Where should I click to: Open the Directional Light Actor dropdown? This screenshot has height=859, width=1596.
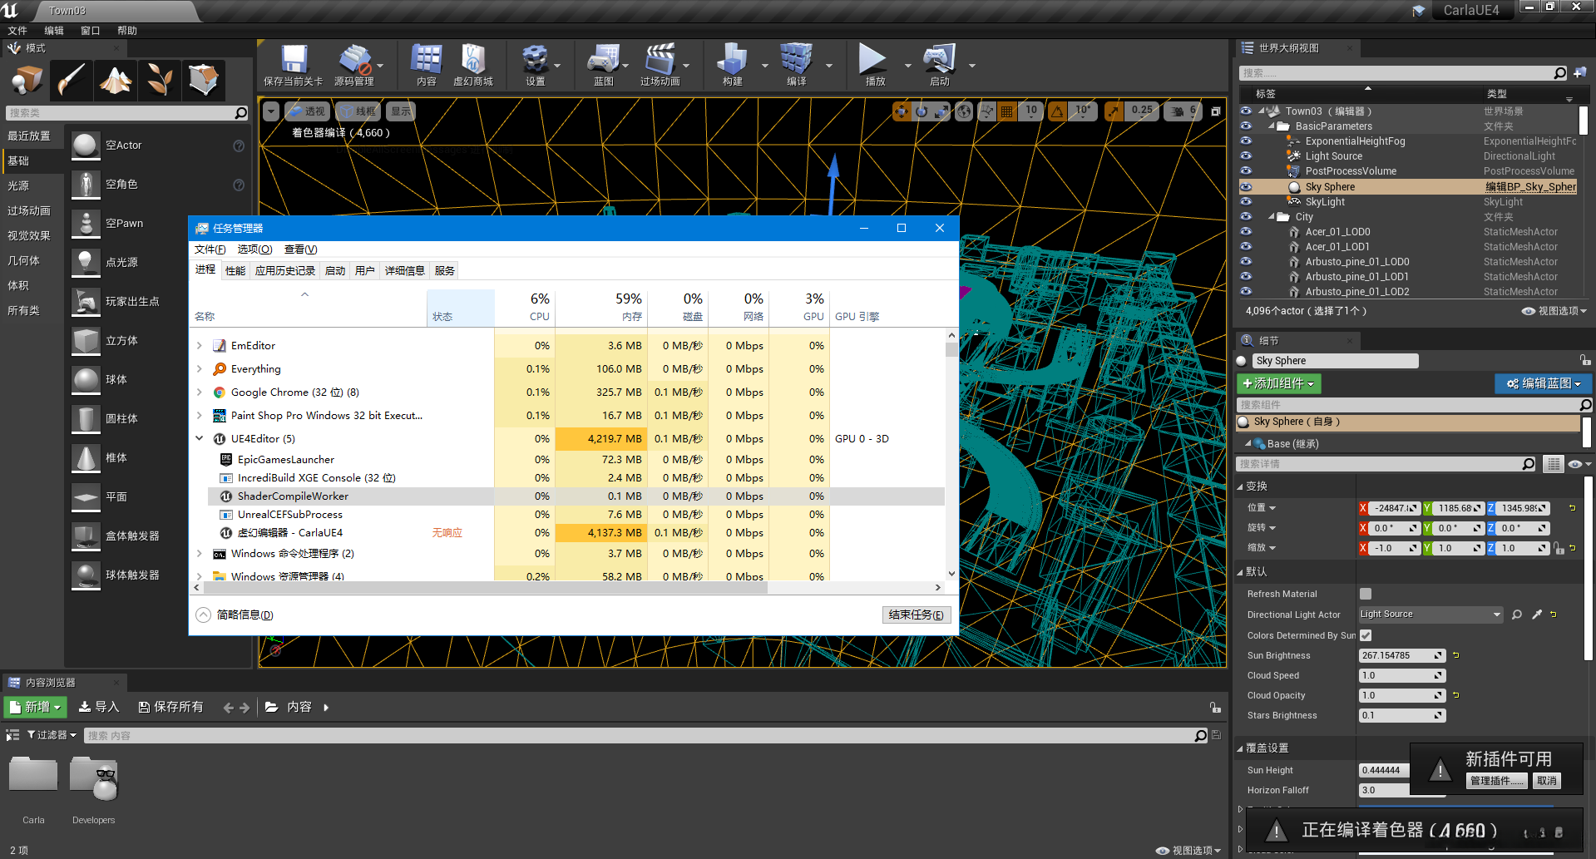[1430, 615]
